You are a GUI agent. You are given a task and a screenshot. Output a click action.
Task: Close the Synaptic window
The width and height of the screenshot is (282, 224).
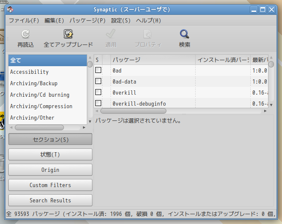[x=271, y=9]
